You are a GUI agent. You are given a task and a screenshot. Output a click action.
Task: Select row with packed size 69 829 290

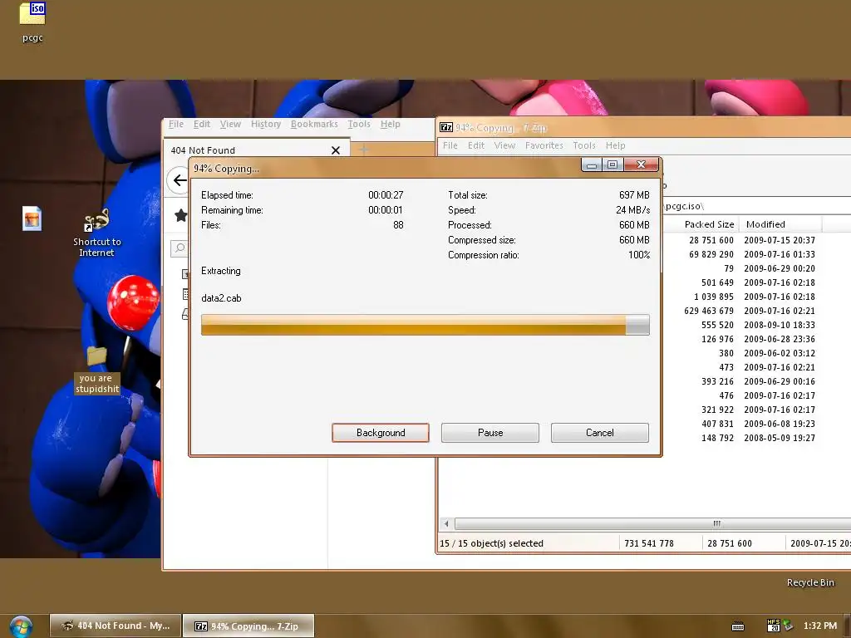(x=756, y=254)
